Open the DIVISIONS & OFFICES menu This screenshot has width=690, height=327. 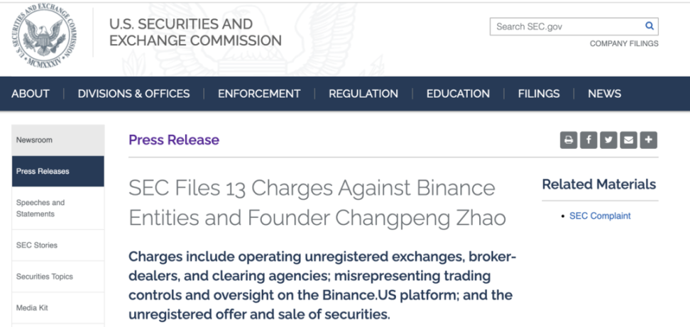point(133,94)
